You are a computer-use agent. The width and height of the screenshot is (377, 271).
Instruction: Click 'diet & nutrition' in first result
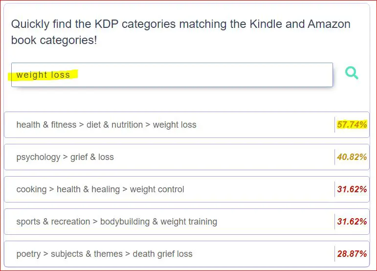(114, 125)
